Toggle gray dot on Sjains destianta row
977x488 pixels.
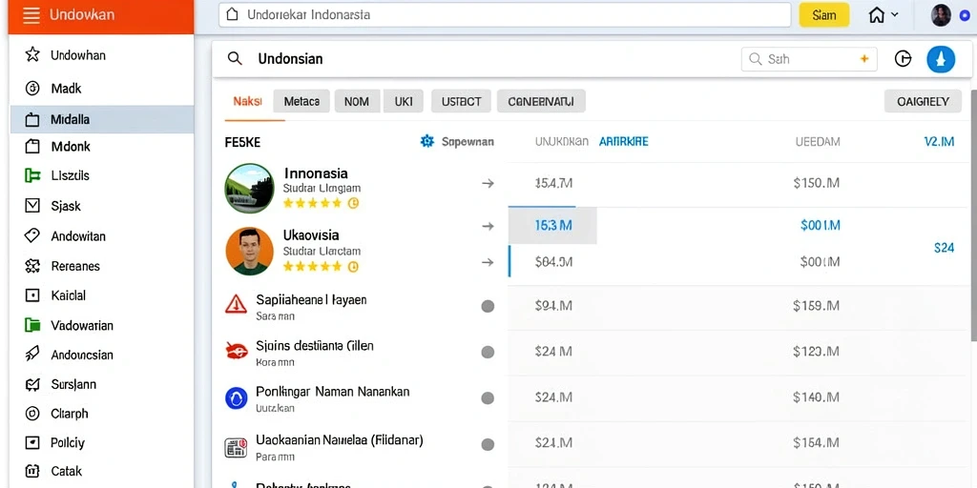(488, 352)
